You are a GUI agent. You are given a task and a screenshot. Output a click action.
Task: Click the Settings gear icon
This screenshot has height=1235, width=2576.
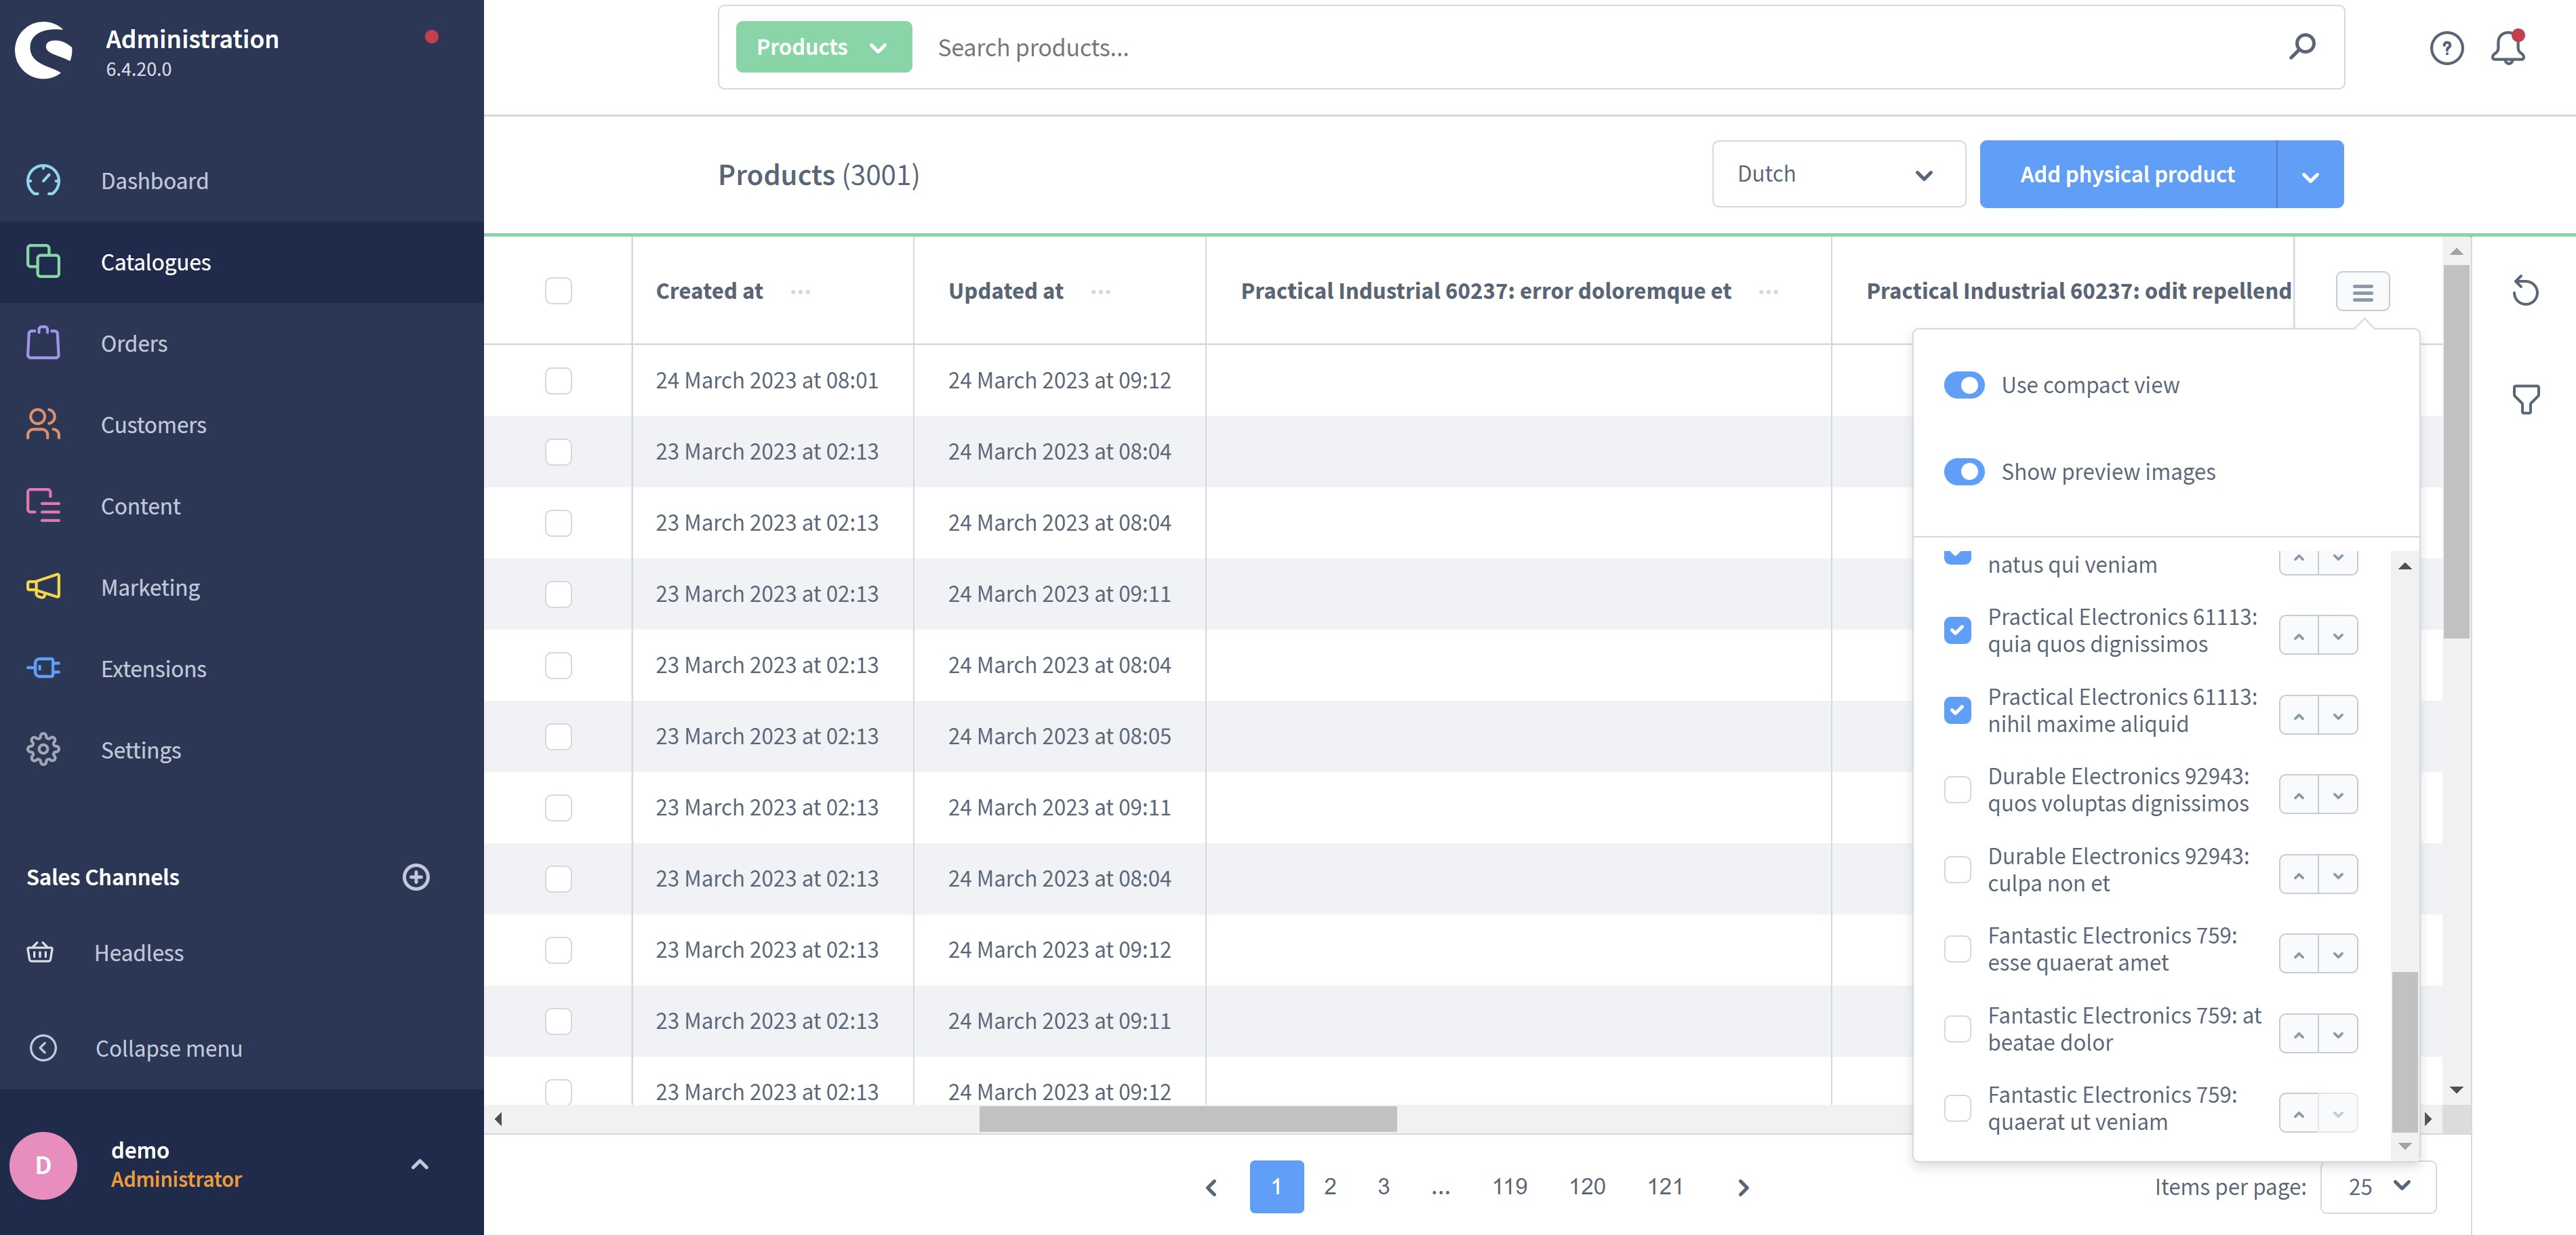click(43, 750)
